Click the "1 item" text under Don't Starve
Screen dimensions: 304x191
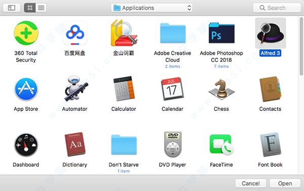click(124, 171)
